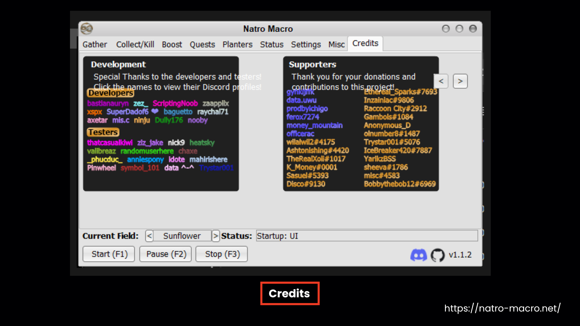Open heatsky tester profile
The image size is (580, 326).
pos(202,142)
